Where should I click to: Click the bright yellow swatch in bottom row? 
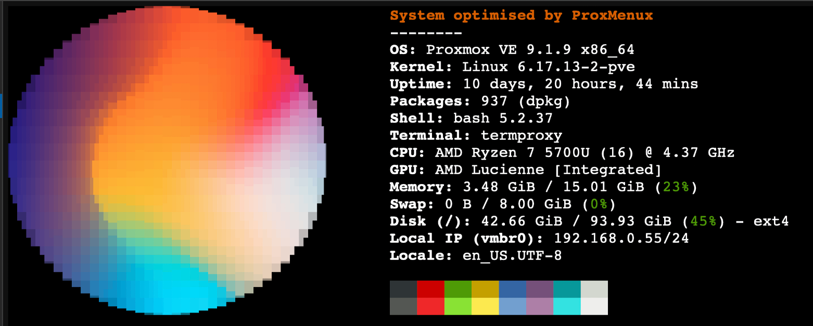coord(485,306)
